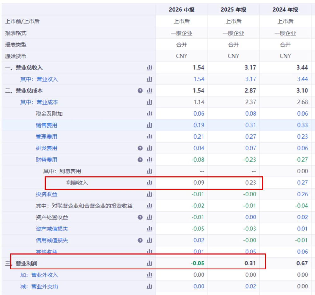315x295 pixels.
Task: Click chart icon beside 销售费用
Action: [149, 125]
